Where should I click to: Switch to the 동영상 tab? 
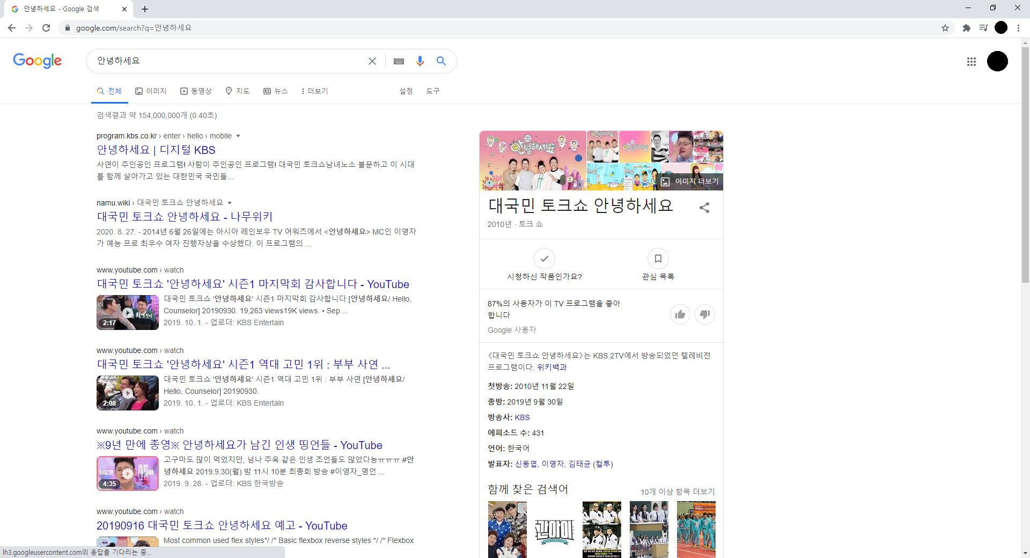pyautogui.click(x=196, y=91)
